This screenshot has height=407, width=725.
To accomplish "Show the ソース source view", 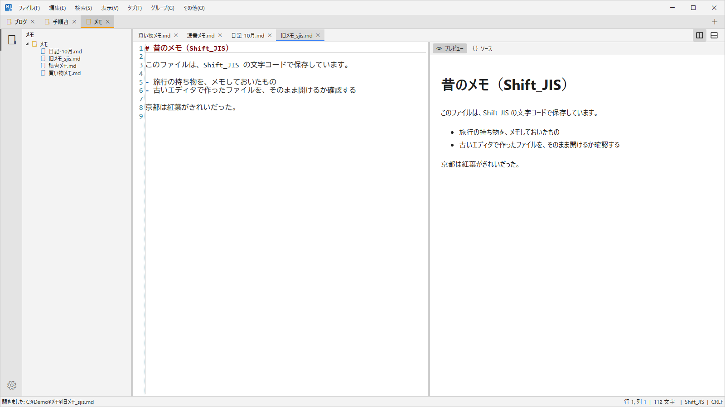I will [x=482, y=48].
